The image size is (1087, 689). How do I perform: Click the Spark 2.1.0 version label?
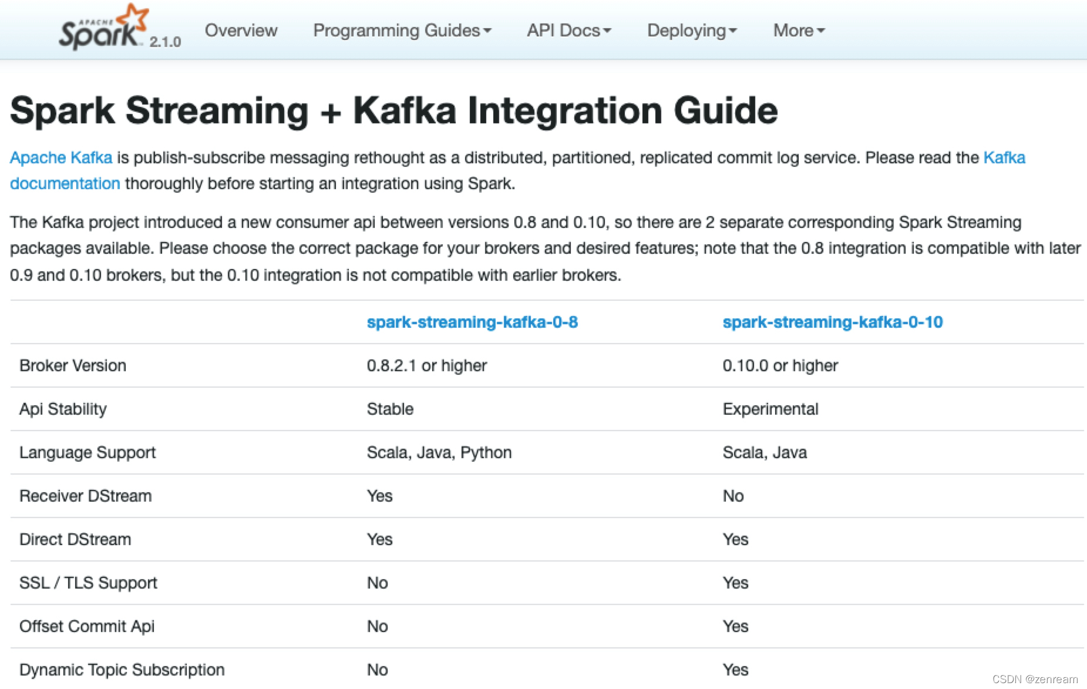165,42
